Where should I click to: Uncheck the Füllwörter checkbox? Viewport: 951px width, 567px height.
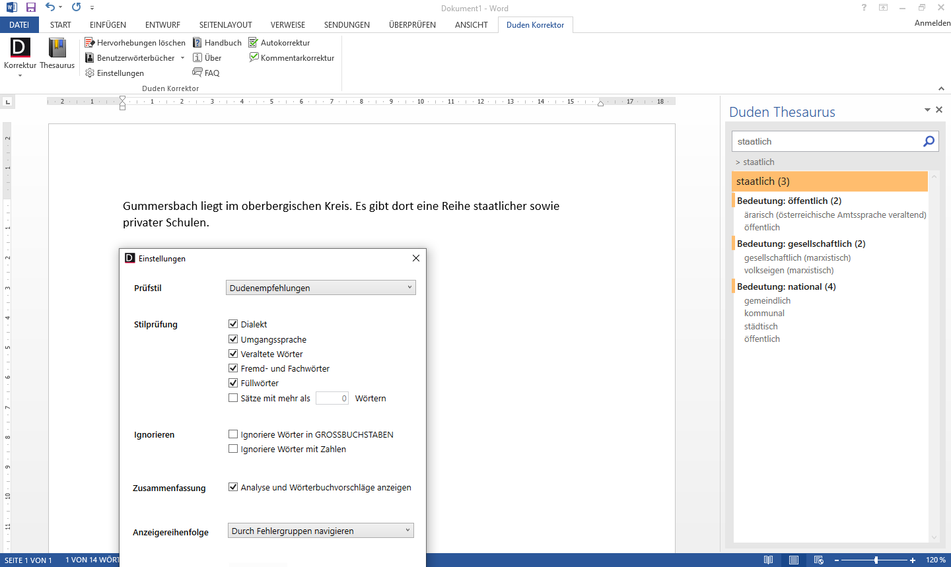coord(233,382)
